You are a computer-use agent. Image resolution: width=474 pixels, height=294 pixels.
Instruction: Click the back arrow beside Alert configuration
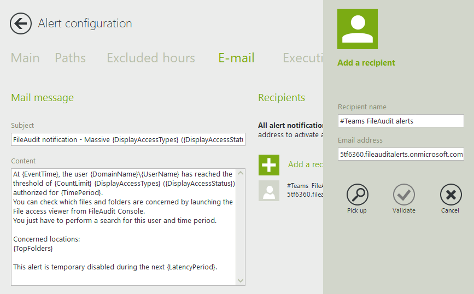pos(21,23)
